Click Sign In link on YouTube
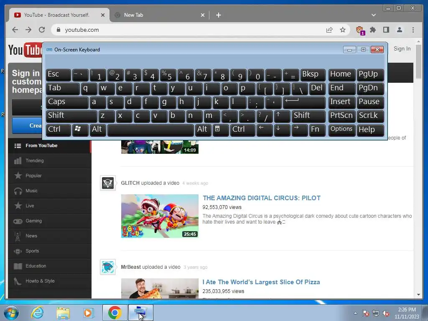 [402, 49]
